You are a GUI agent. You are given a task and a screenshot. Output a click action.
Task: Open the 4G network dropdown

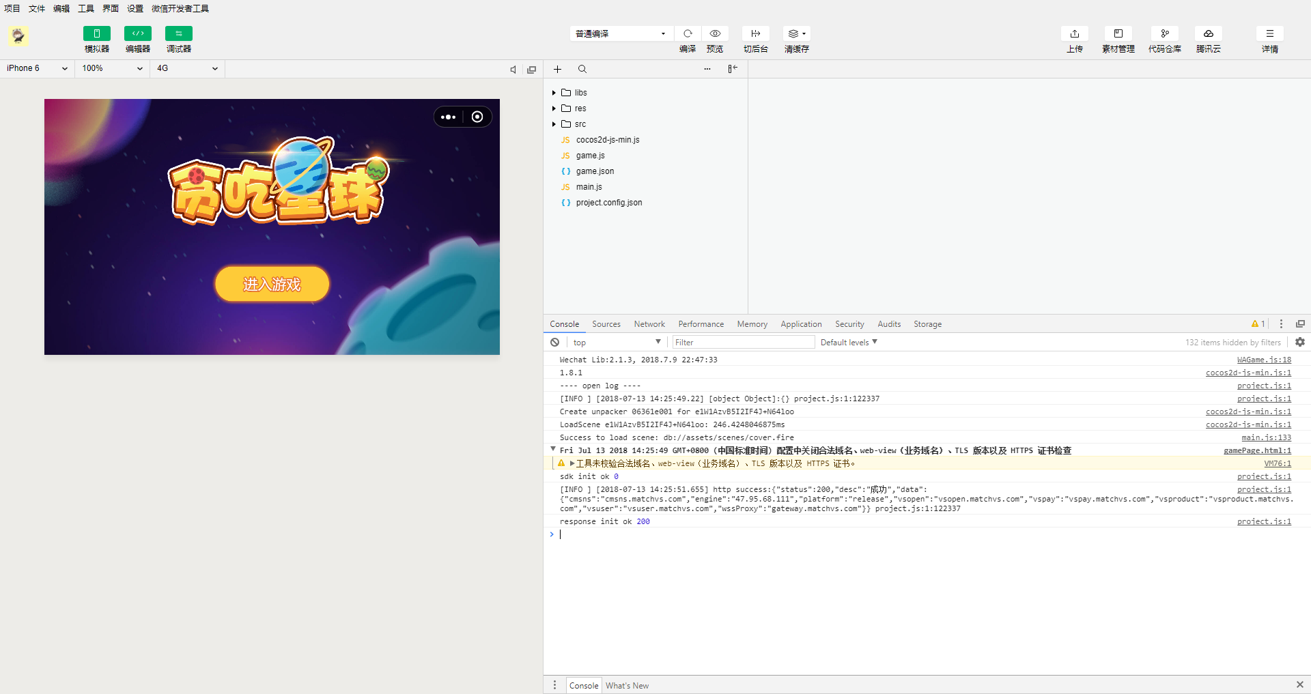[187, 68]
